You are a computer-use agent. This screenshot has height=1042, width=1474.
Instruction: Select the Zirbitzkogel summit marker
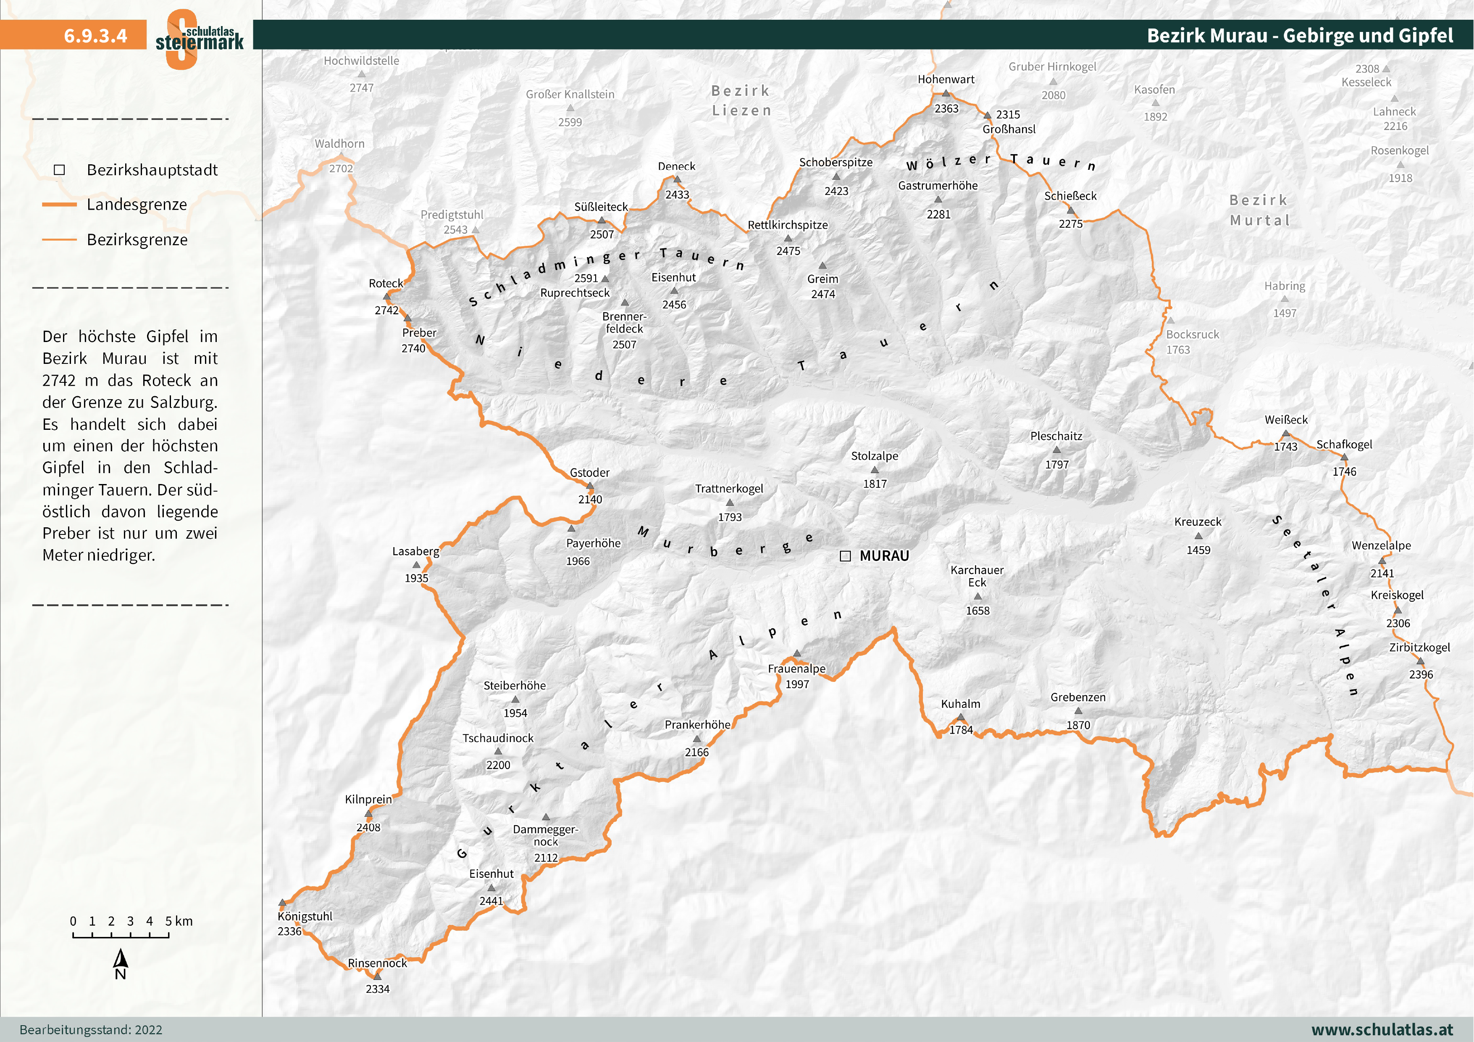1421,662
